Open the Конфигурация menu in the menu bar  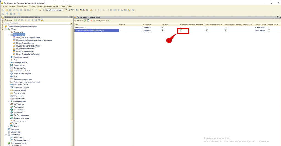click(22, 6)
